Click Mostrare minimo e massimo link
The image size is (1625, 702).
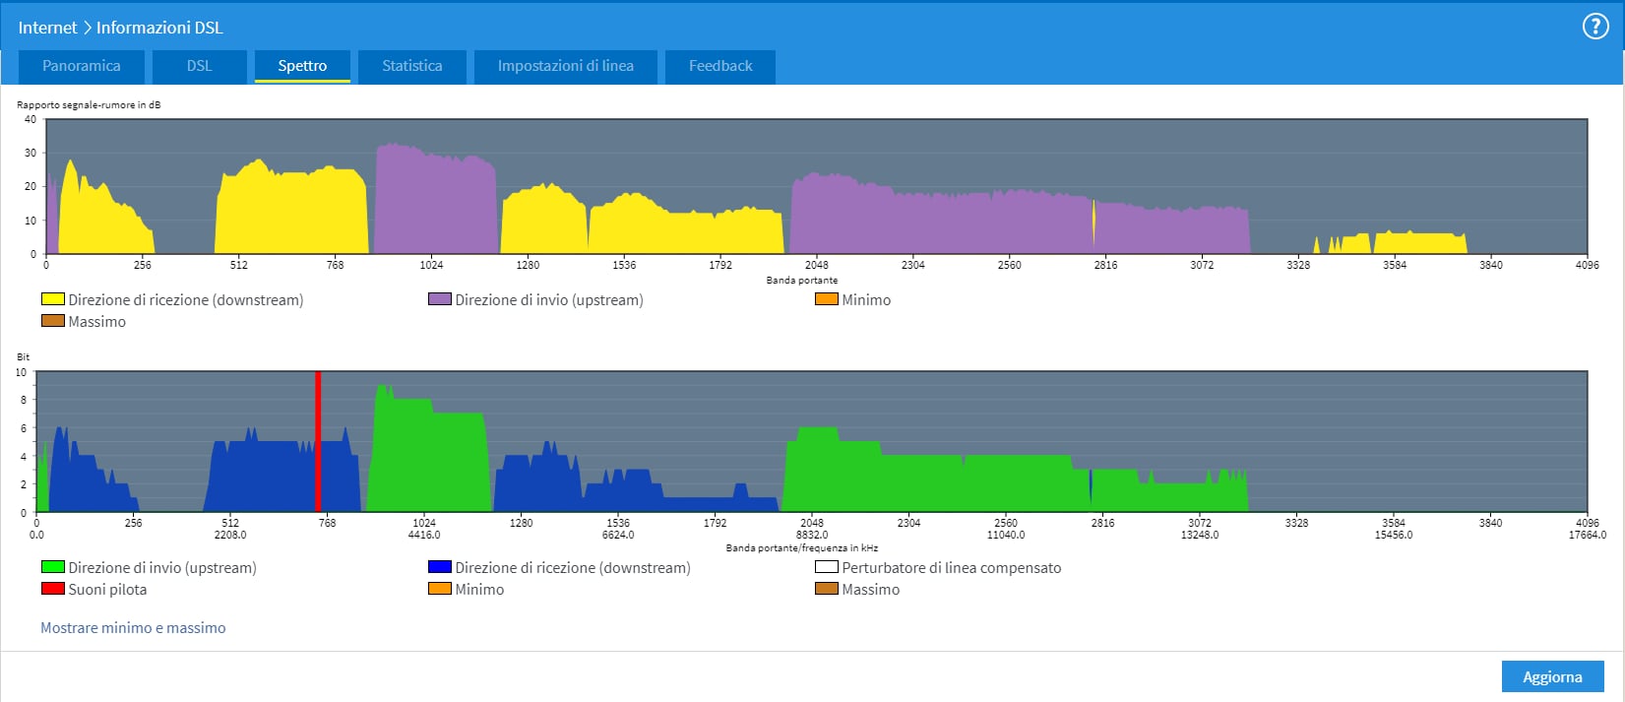(133, 627)
